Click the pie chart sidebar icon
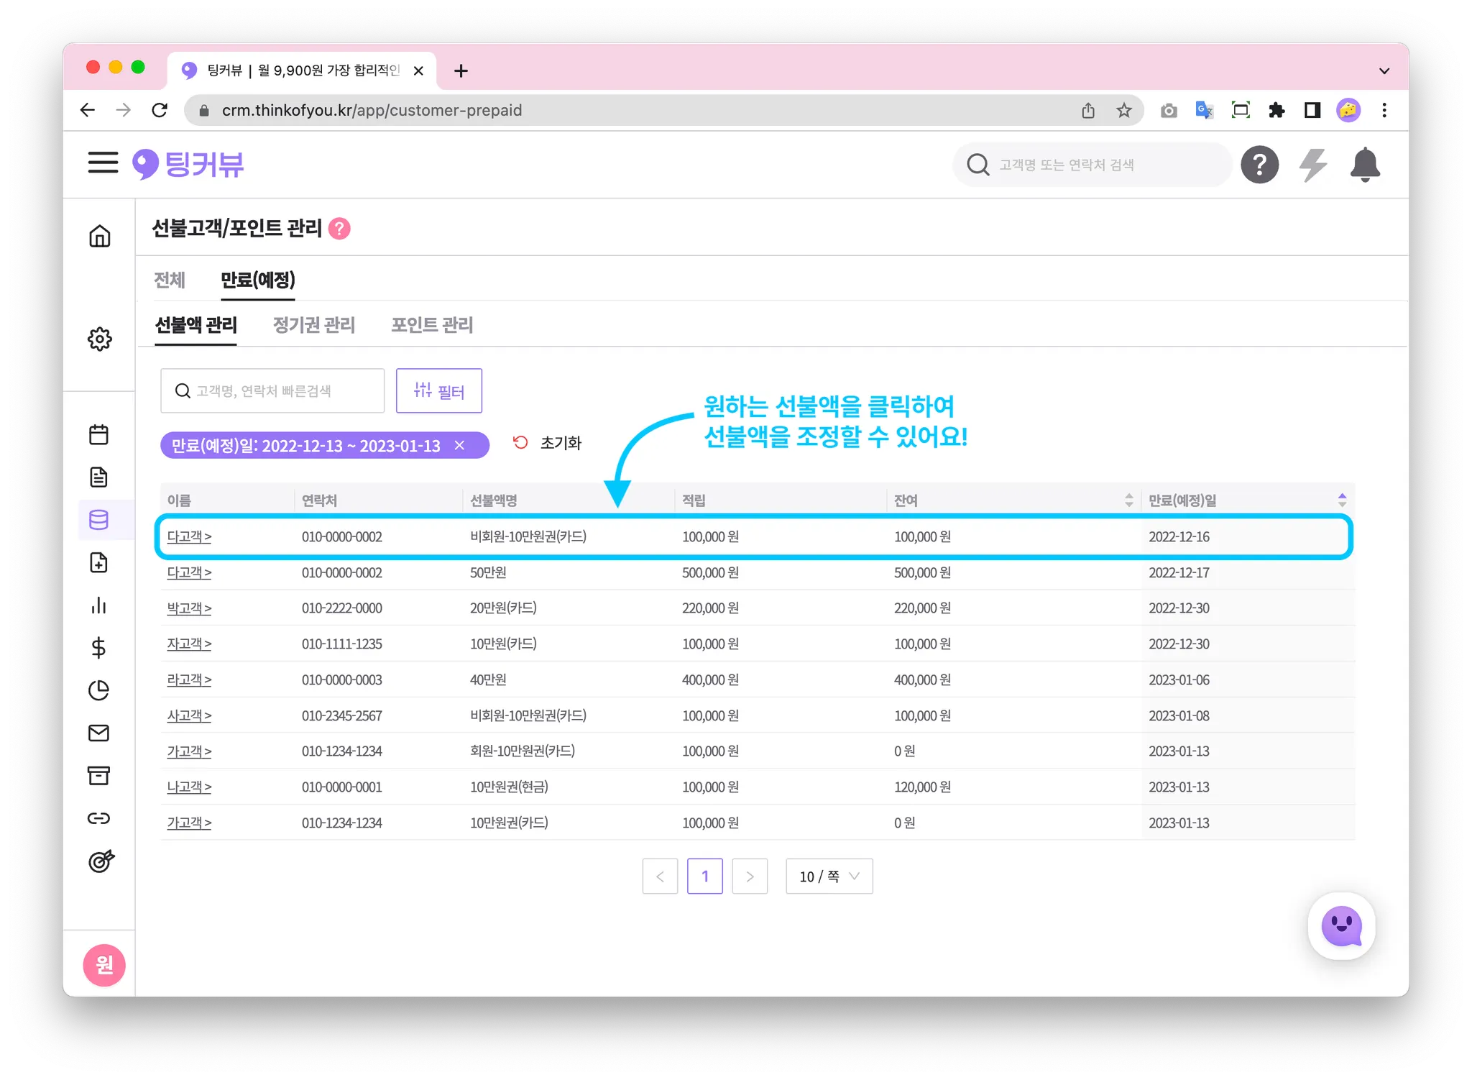Screen dimensions: 1472x1080 (99, 690)
